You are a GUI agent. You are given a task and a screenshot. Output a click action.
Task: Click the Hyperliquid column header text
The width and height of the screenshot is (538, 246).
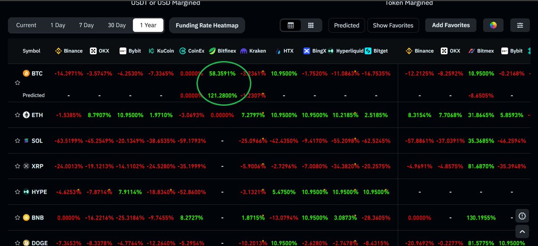pos(350,51)
